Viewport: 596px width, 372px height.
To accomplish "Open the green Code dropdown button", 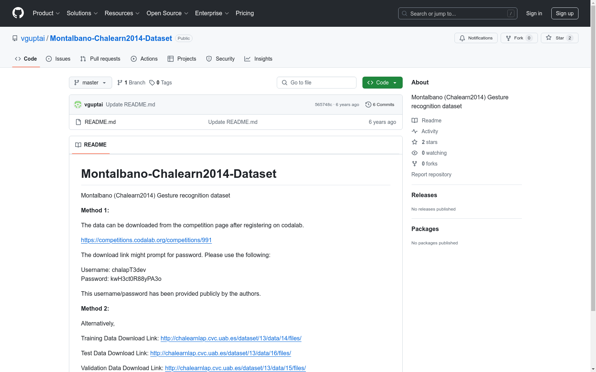I will [x=382, y=83].
